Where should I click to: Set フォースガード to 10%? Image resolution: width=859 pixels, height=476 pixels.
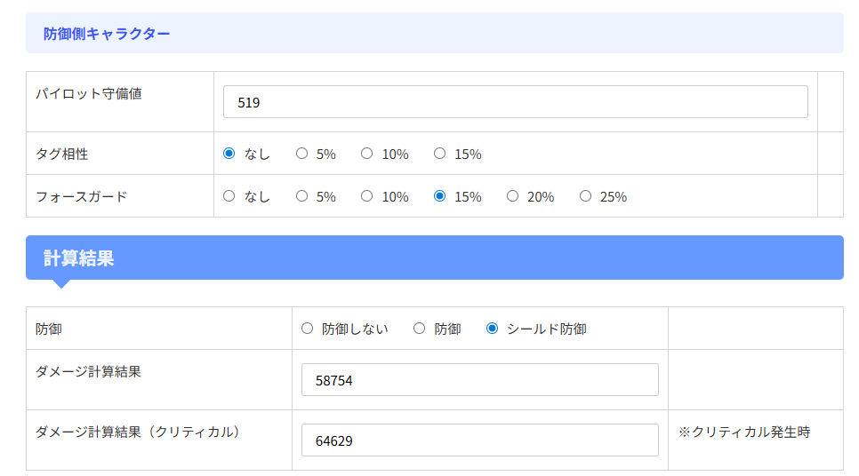[x=366, y=196]
